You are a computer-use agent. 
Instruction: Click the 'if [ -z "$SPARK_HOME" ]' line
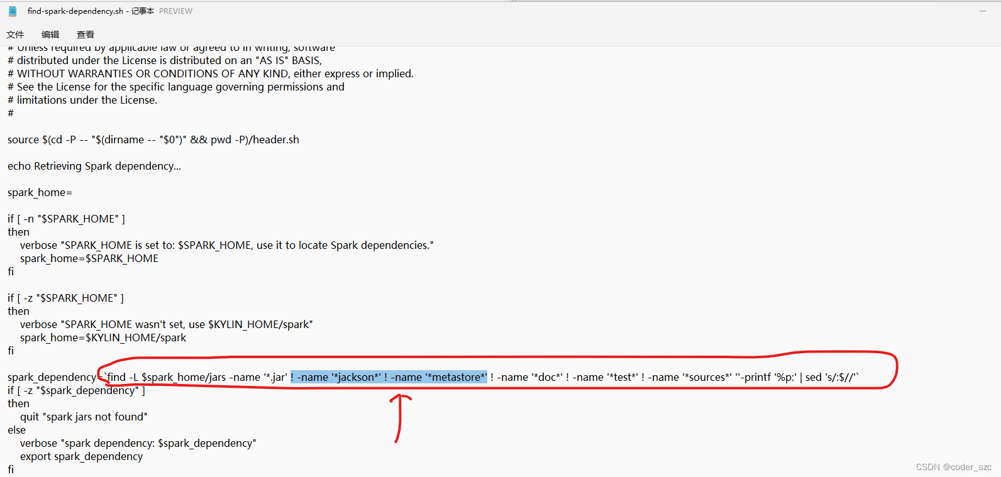coord(65,298)
